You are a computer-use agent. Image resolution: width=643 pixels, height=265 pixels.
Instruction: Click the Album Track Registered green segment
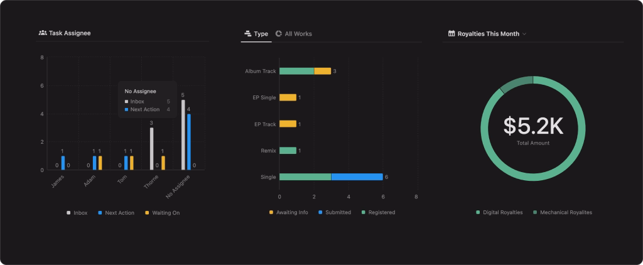pyautogui.click(x=296, y=71)
